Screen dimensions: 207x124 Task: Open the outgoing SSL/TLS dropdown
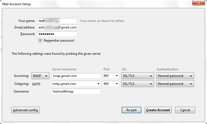pos(138,84)
